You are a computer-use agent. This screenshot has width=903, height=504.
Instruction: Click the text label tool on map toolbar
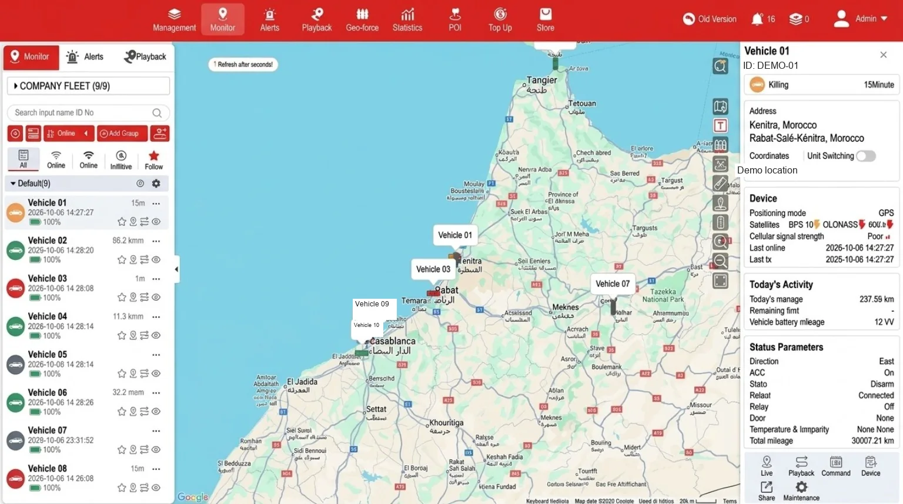(720, 125)
